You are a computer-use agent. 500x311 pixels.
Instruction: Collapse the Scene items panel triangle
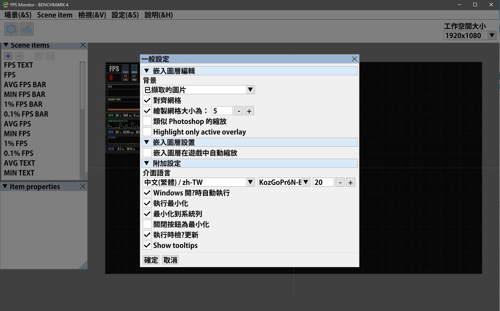click(x=6, y=45)
